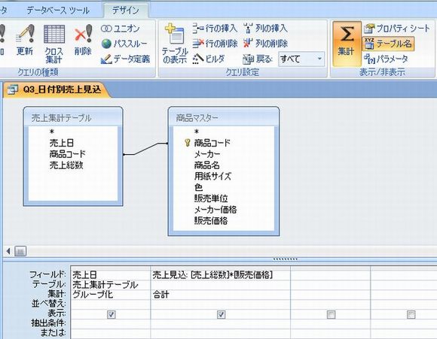Toggle the Σ 集計 (Totals) button
This screenshot has width=437, height=339.
point(347,44)
